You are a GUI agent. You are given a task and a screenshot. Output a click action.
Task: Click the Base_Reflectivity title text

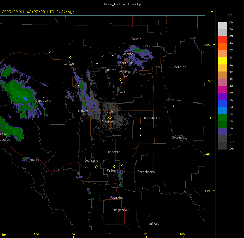click(122, 4)
